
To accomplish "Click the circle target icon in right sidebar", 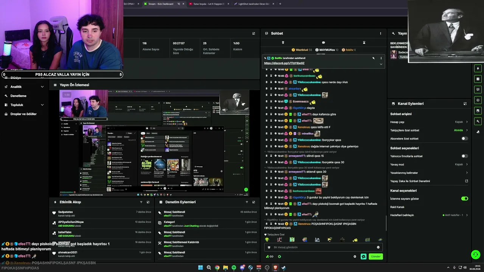I will (478, 100).
